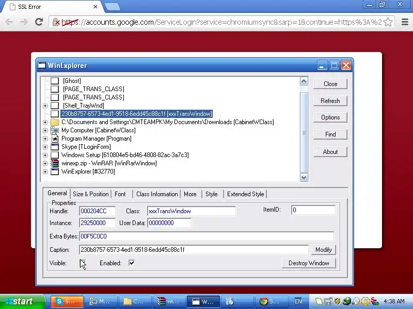Viewport: 413px width, 309px height.
Task: Click the [Shell_TrayWnd] row window icon
Action: point(55,106)
